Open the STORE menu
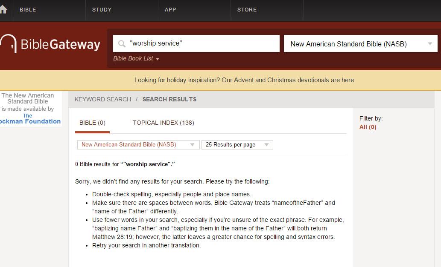This screenshot has height=267, width=441. coord(247,9)
